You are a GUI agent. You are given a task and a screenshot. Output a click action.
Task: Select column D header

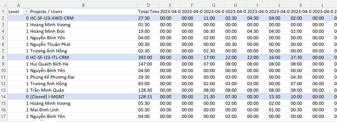148,5
